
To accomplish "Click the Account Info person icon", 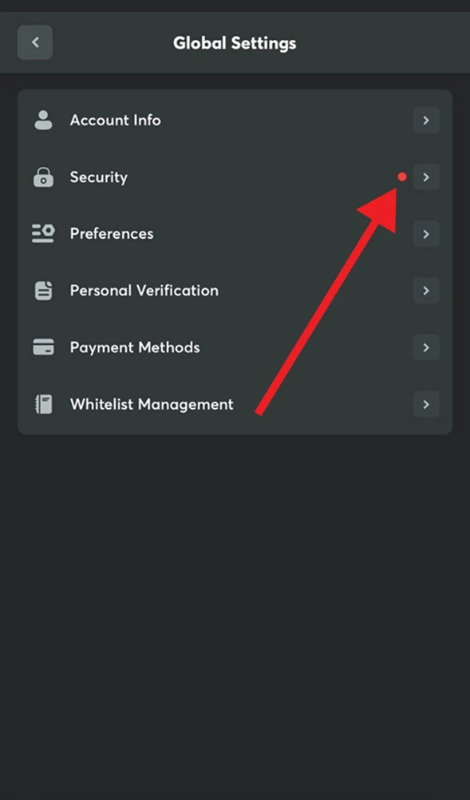I will tap(43, 120).
